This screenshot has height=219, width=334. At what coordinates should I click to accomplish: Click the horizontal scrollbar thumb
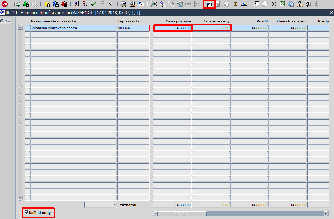tap(182, 213)
